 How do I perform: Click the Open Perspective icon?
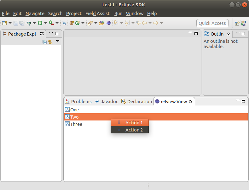[237, 23]
